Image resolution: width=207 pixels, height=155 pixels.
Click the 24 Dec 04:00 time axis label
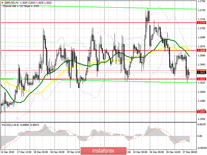140,152
